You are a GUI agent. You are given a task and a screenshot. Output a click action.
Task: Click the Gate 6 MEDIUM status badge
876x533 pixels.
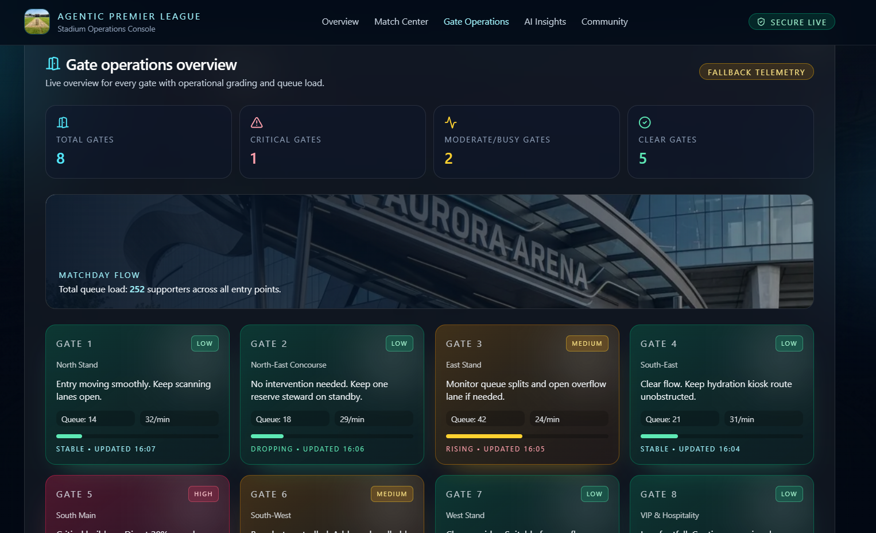[x=392, y=494]
